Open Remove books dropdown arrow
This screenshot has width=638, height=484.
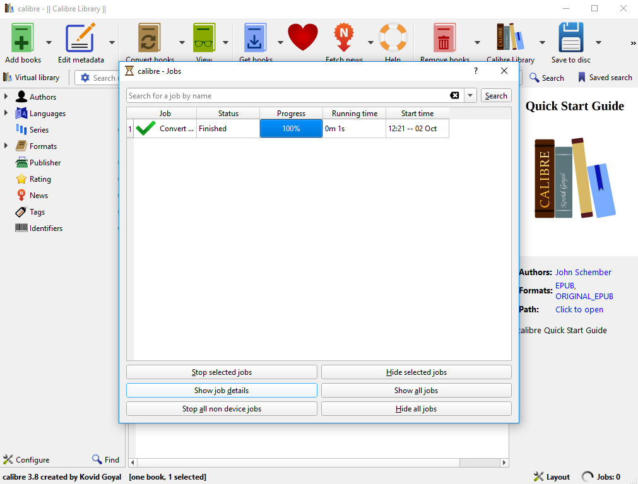point(477,42)
